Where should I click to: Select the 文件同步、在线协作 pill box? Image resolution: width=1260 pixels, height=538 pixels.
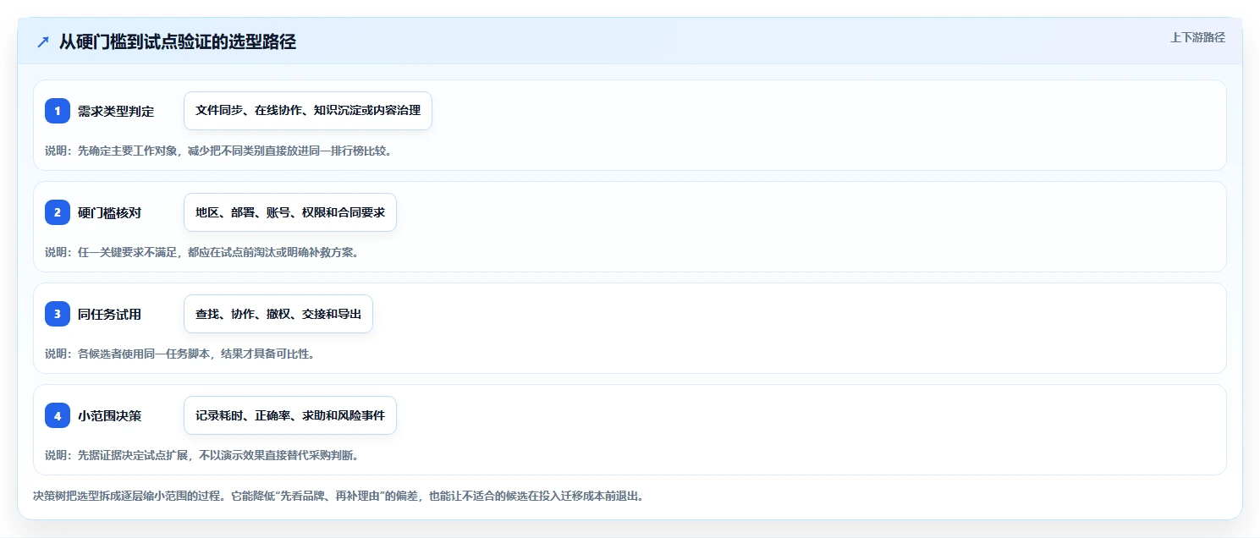click(x=308, y=111)
